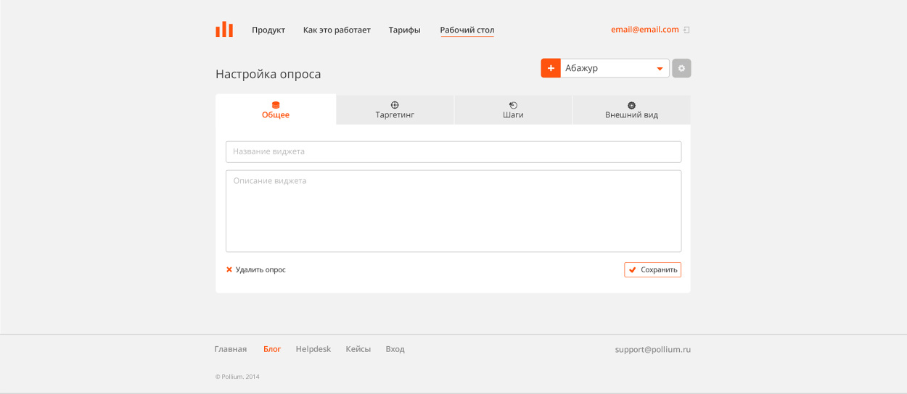The height and width of the screenshot is (394, 907).
Task: Open the Продукт menu item
Action: click(x=268, y=30)
